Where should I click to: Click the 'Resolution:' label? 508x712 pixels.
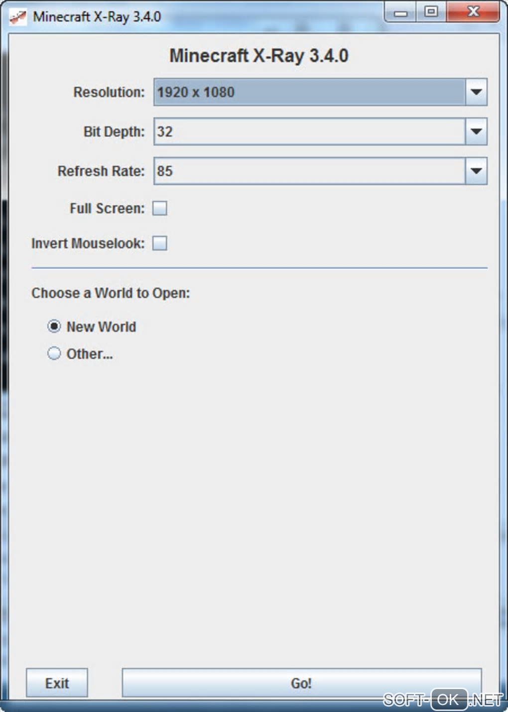tap(109, 92)
